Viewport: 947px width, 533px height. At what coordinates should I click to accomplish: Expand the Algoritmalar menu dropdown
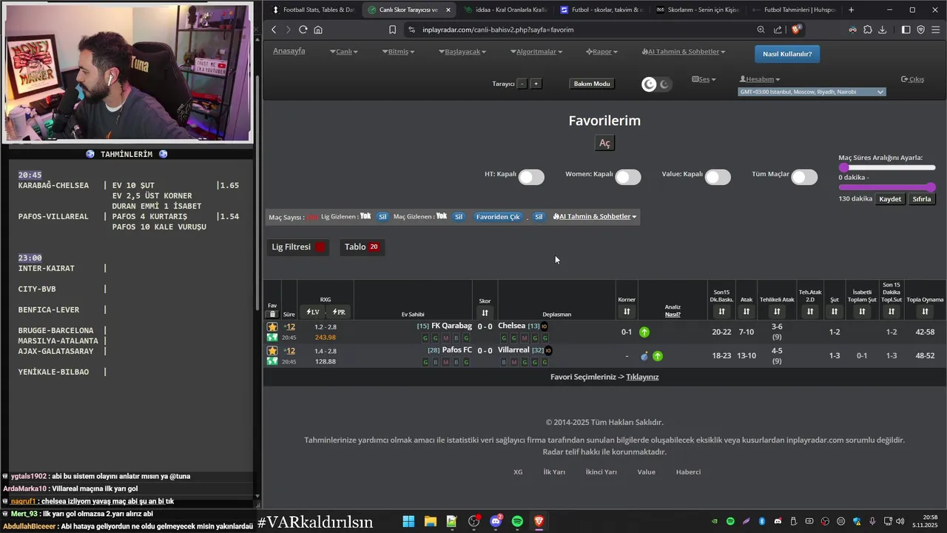[536, 52]
